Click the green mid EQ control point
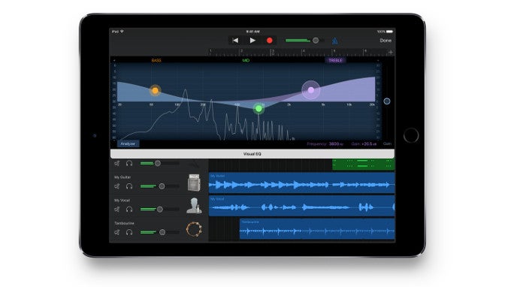511x287 pixels. (259, 108)
